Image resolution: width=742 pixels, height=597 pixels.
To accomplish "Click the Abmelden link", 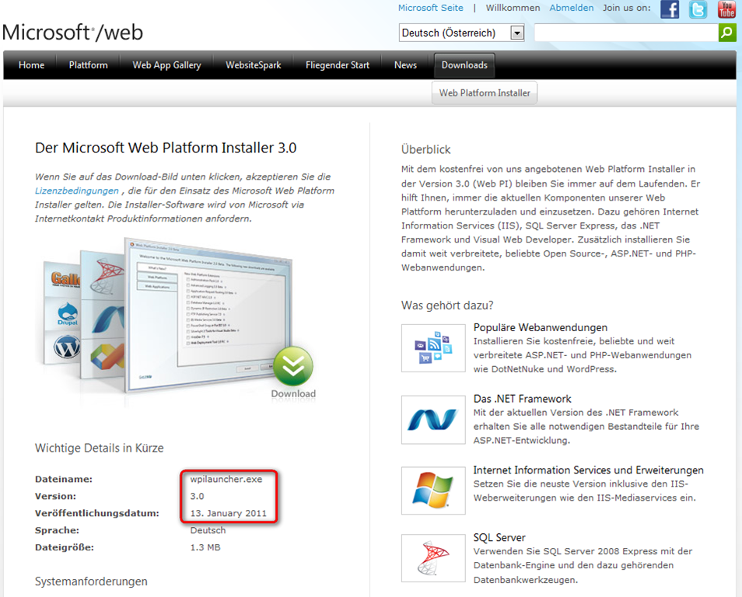I will pyautogui.click(x=572, y=8).
